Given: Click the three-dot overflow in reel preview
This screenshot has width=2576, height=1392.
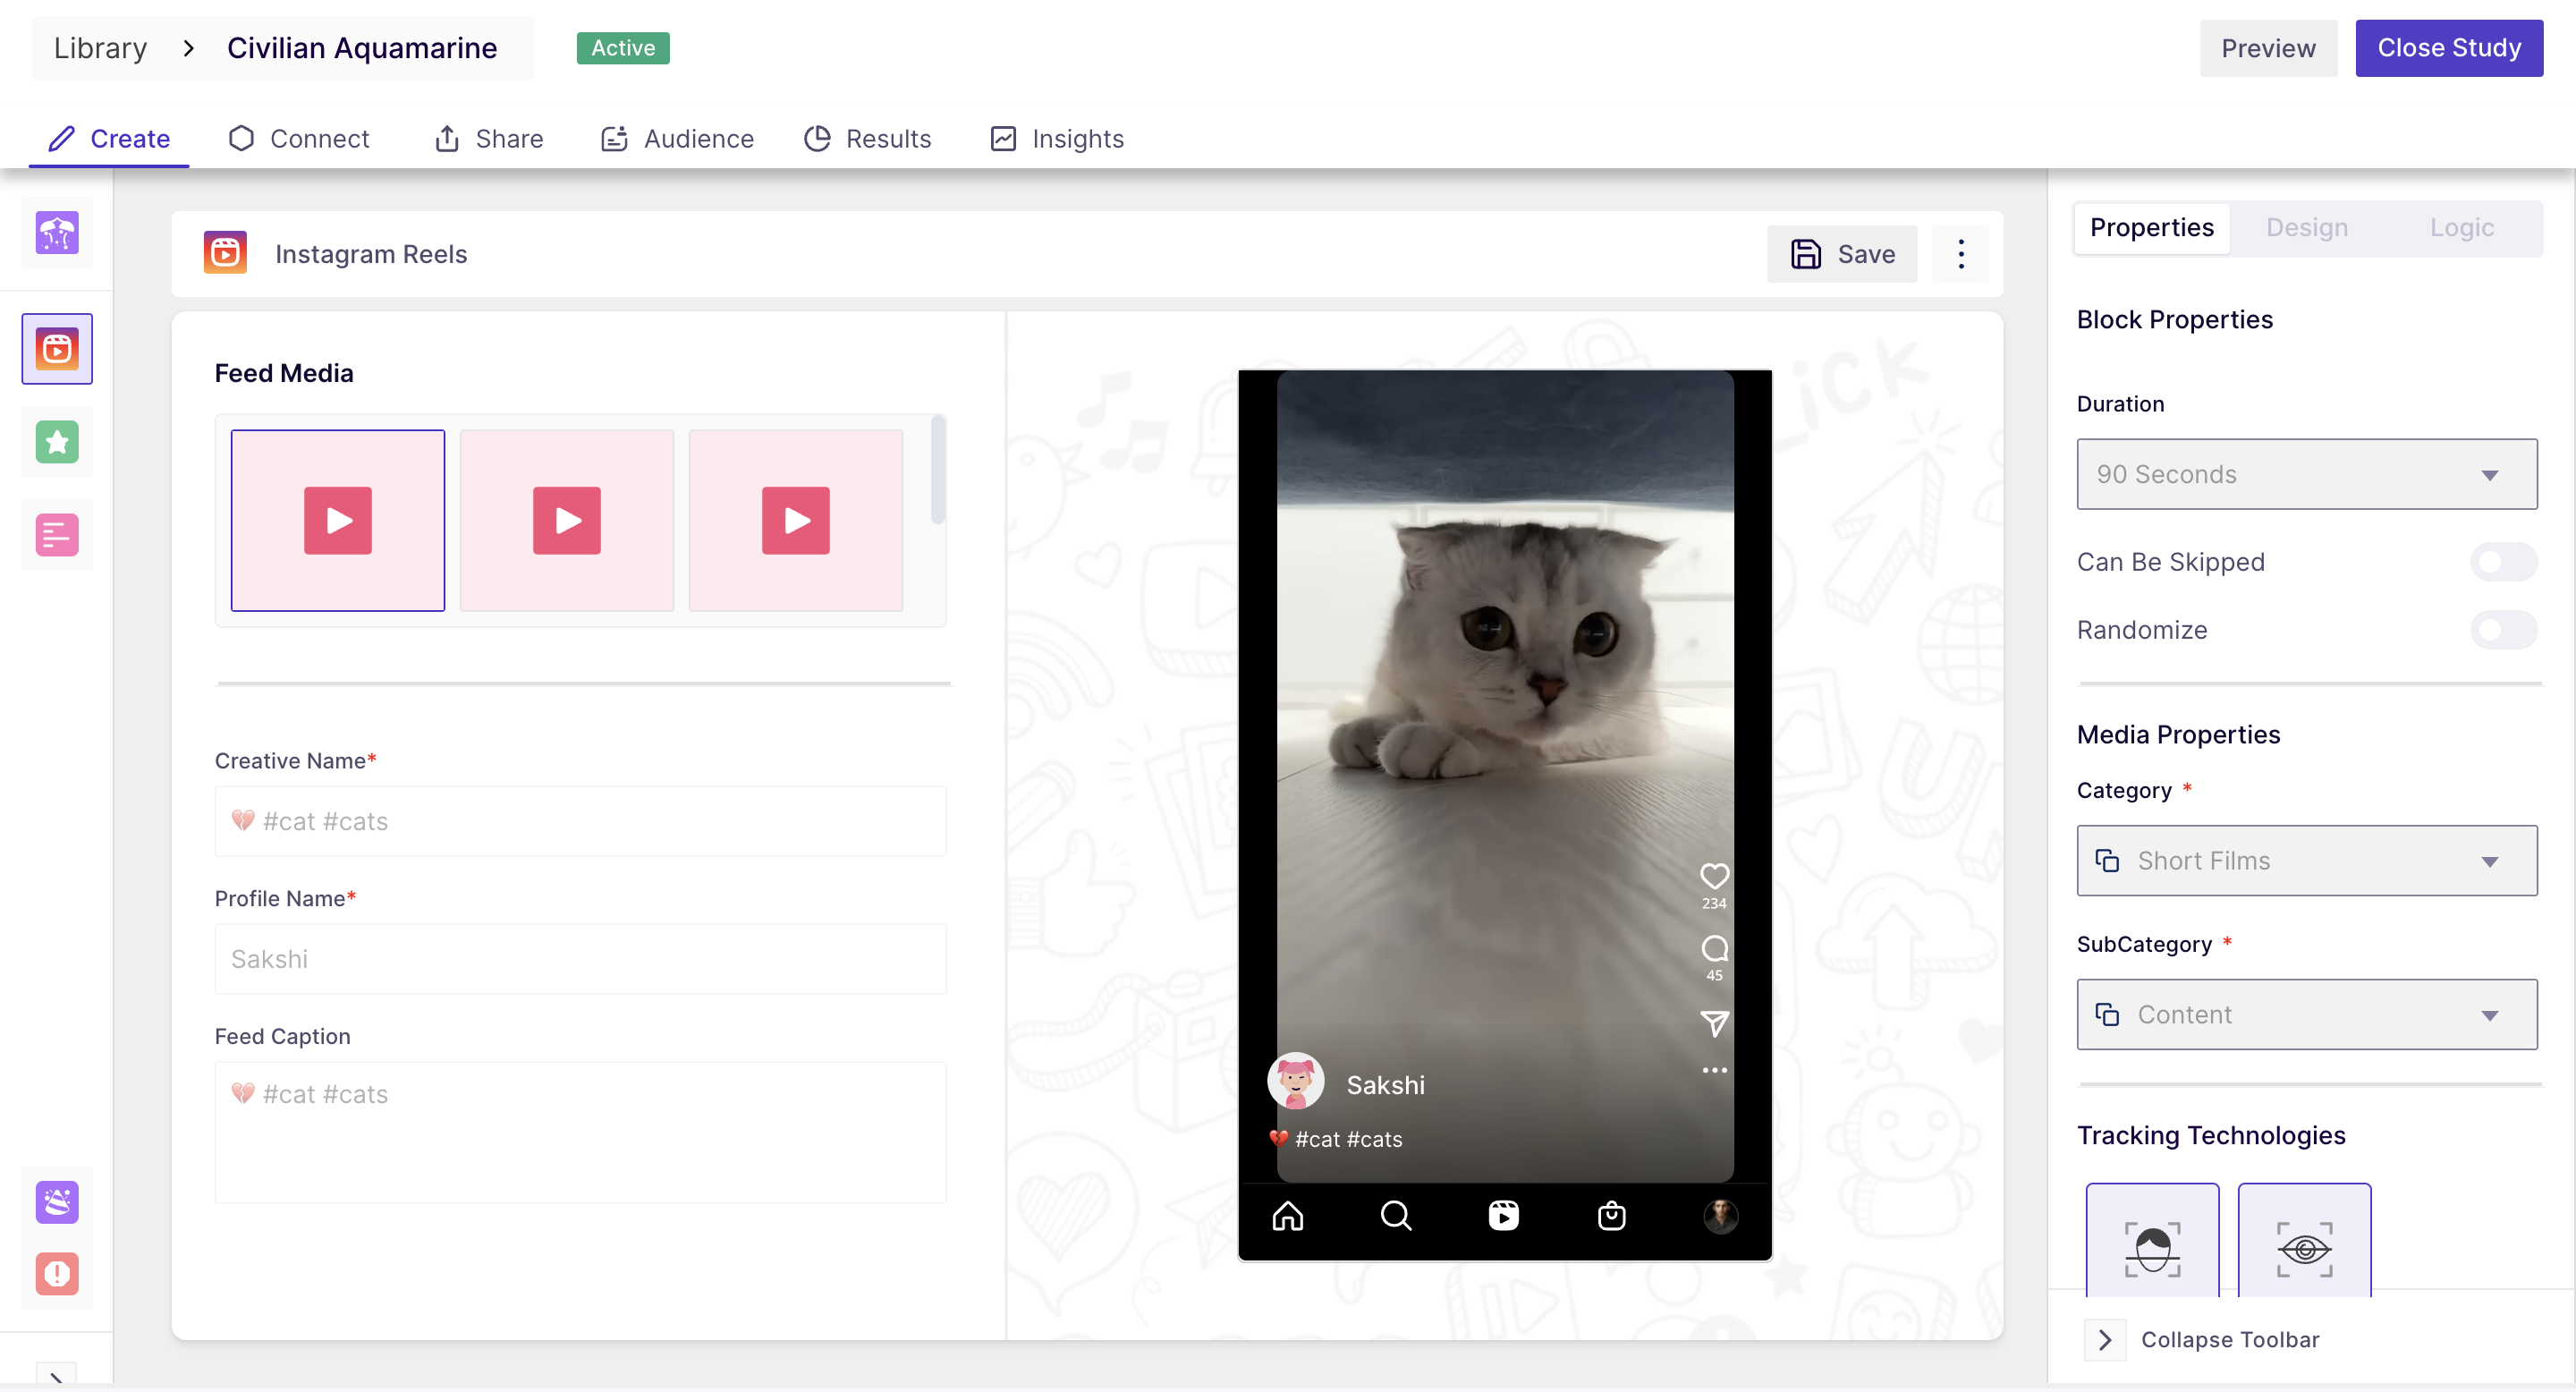Looking at the screenshot, I should pyautogui.click(x=1714, y=1070).
